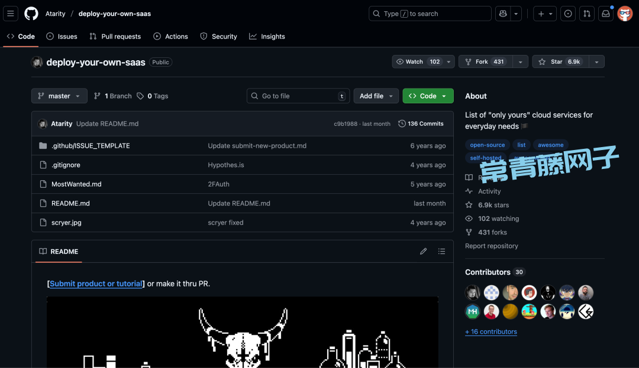Open the notifications inbox icon
The width and height of the screenshot is (639, 368).
(605, 14)
